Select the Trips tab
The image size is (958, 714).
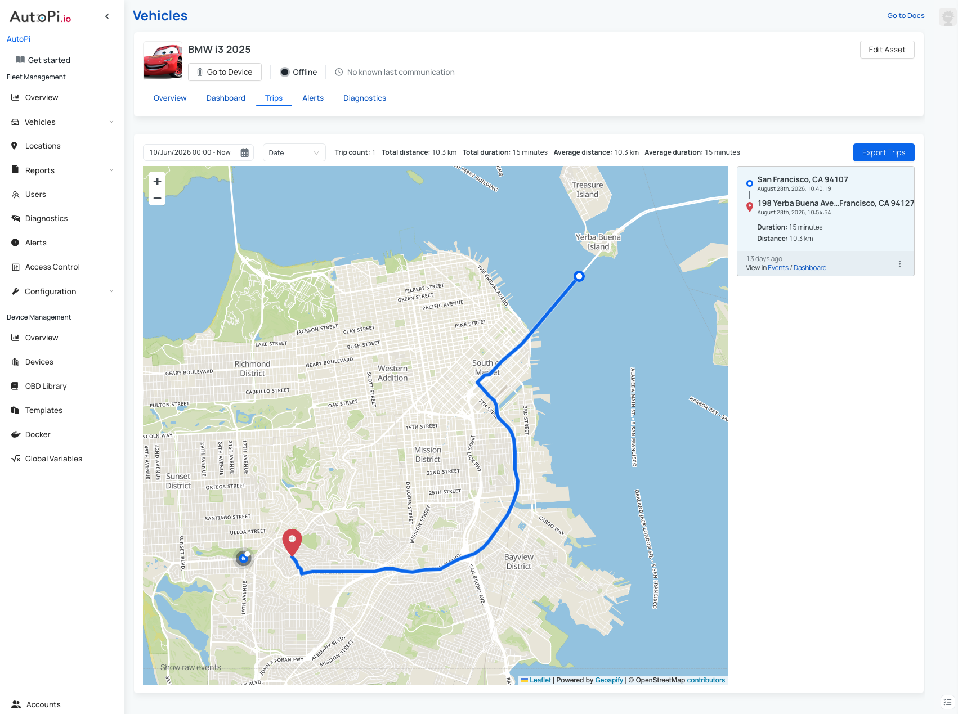tap(274, 98)
